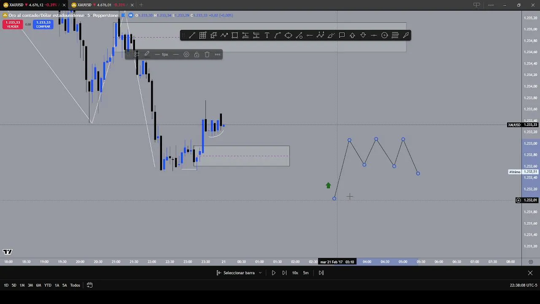Viewport: 540px width, 304px height.
Task: Close the replay toolbar
Action: pyautogui.click(x=530, y=273)
